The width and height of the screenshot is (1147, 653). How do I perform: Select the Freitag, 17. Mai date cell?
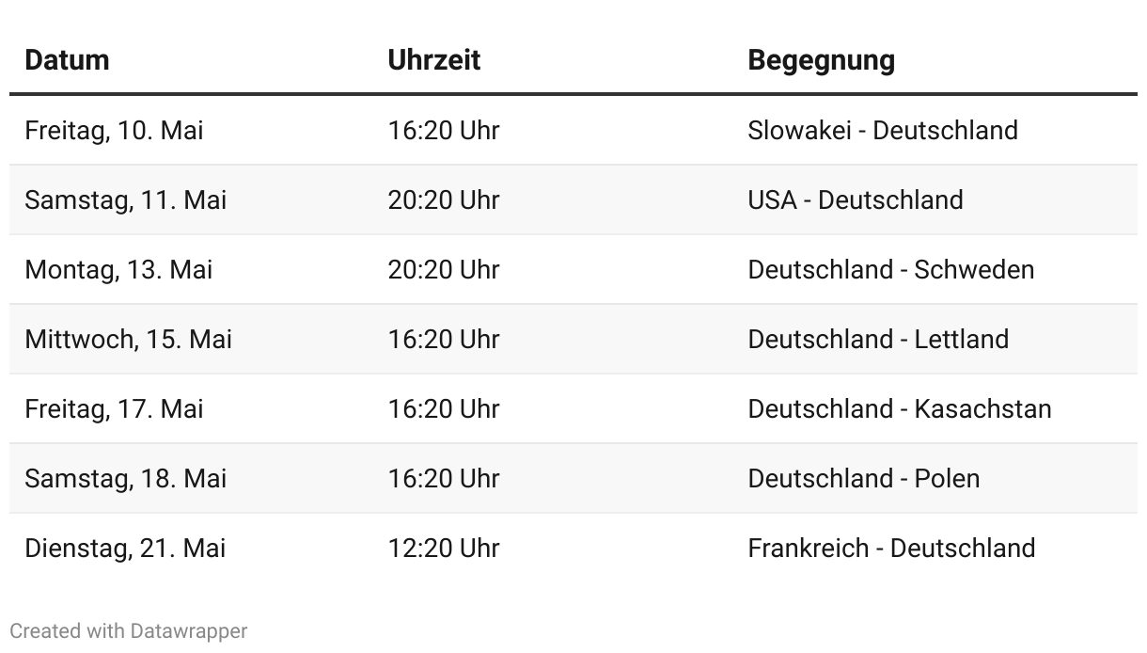114,408
